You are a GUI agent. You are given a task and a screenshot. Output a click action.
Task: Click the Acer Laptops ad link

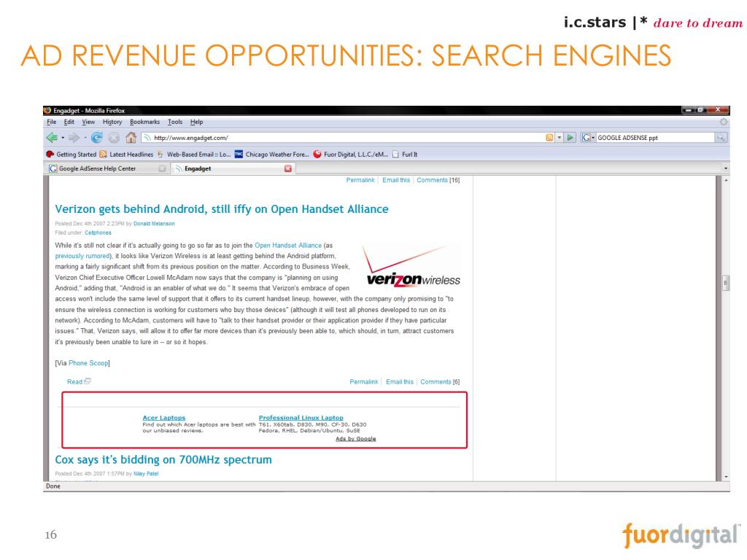(164, 418)
